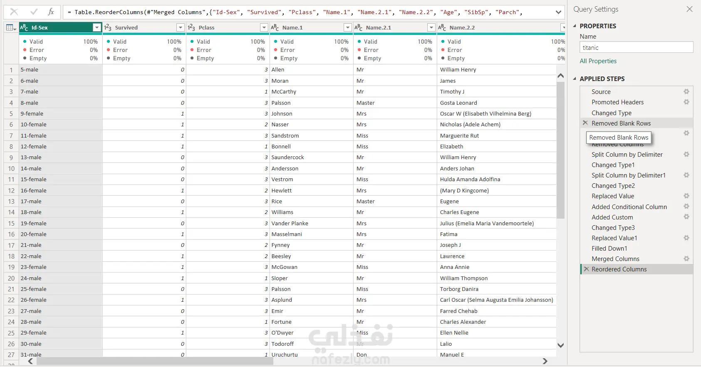701x367 pixels.
Task: Click the query Name field containing titanic
Action: pyautogui.click(x=636, y=47)
